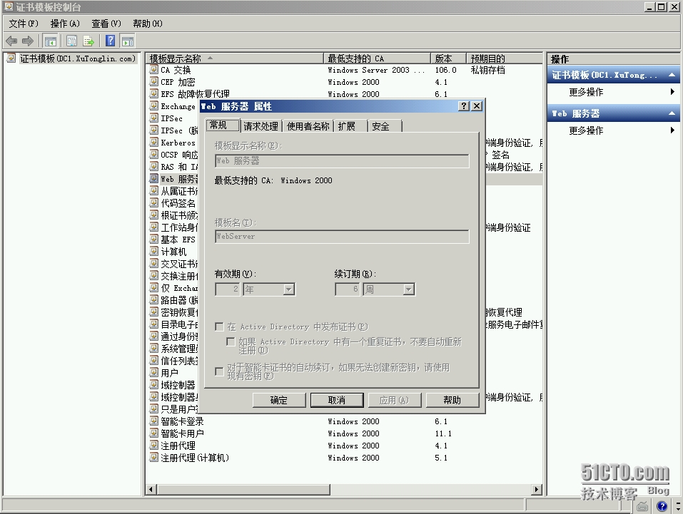Select the 常规 tab
This screenshot has height=514, width=683.
223,125
